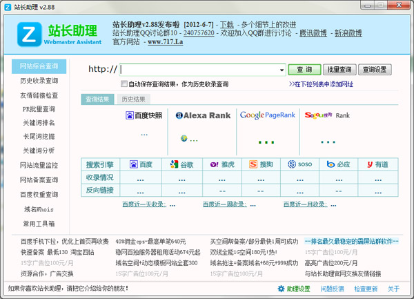
Task: Open 网站备案查询 in sidebar
Action: tap(39, 180)
